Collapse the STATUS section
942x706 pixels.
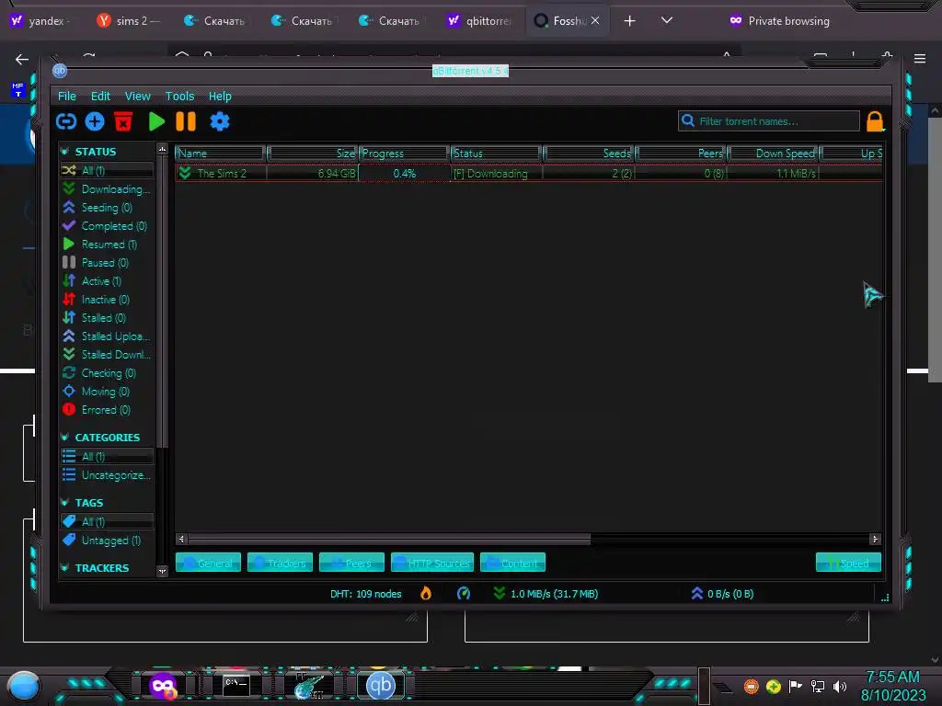point(65,152)
